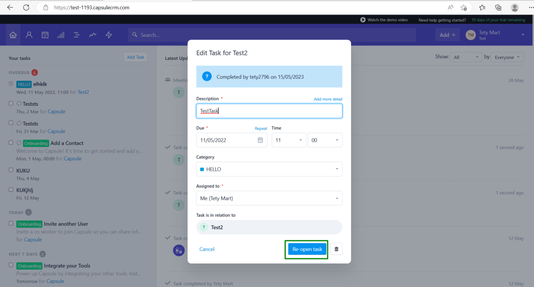Click the site info padlock icon
534x287 pixels.
46,7
